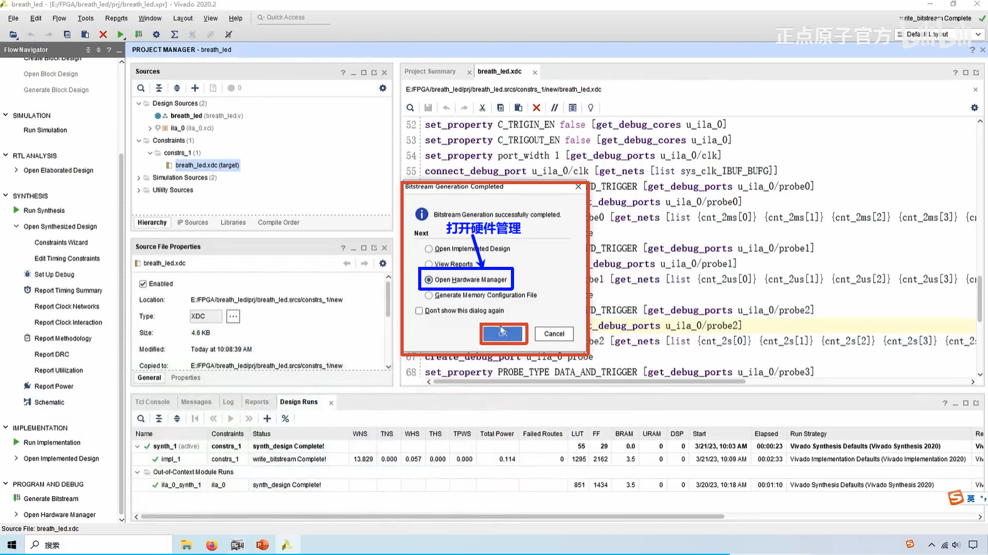Collapse Open Synthesized Design item

coord(16,226)
